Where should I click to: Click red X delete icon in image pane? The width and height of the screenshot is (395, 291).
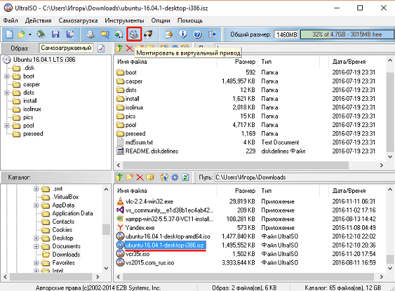[x=130, y=48]
